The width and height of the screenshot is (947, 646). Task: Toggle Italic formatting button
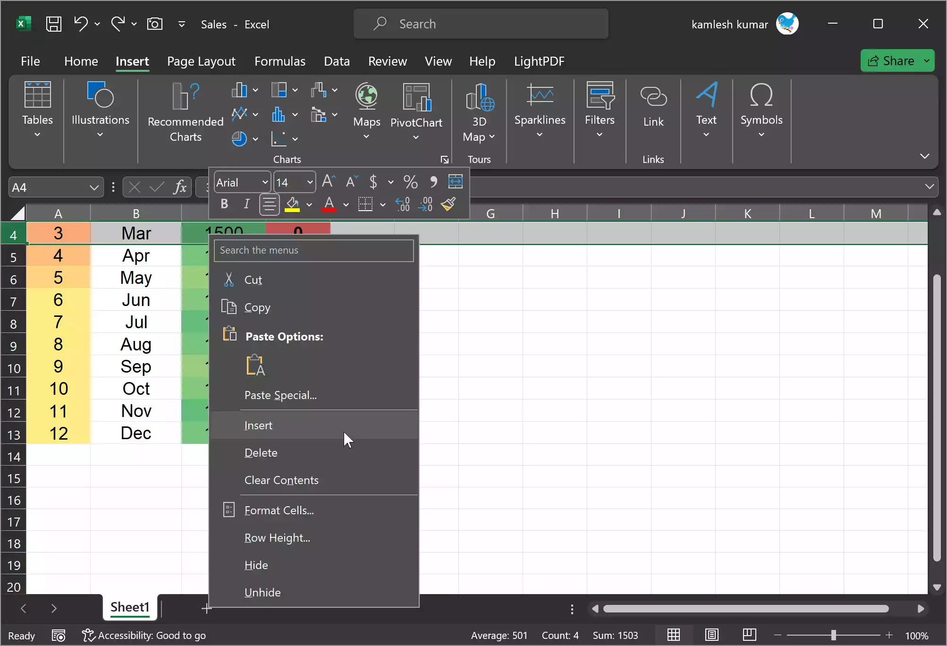[x=247, y=204]
